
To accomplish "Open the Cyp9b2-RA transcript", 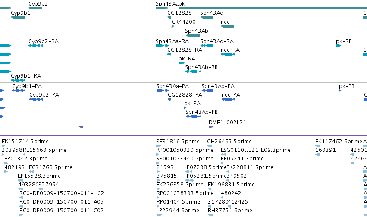I will [35, 46].
